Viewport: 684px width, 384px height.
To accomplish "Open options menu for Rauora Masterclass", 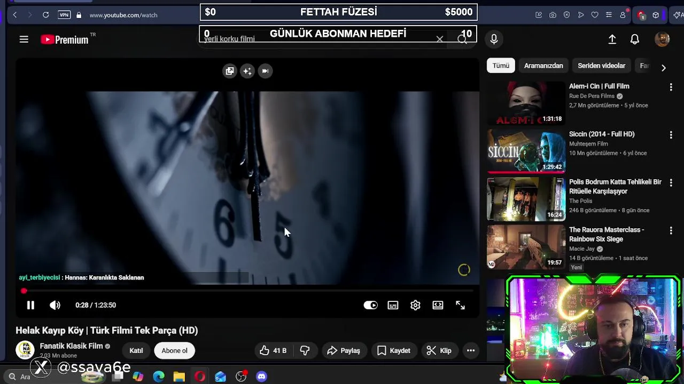I will tap(671, 230).
